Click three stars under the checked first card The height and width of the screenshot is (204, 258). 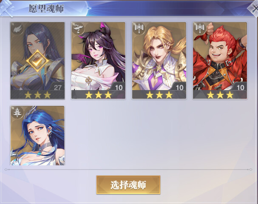(38, 95)
